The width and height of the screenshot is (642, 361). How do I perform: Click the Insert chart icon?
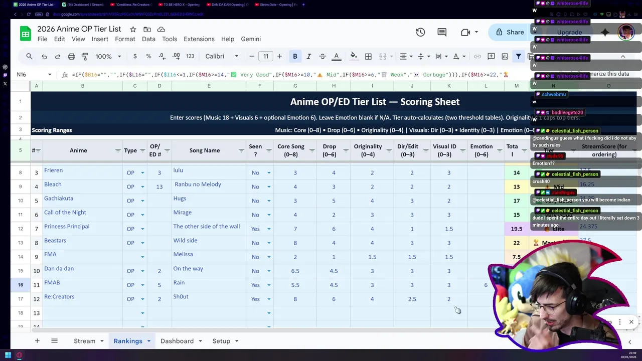tap(505, 56)
